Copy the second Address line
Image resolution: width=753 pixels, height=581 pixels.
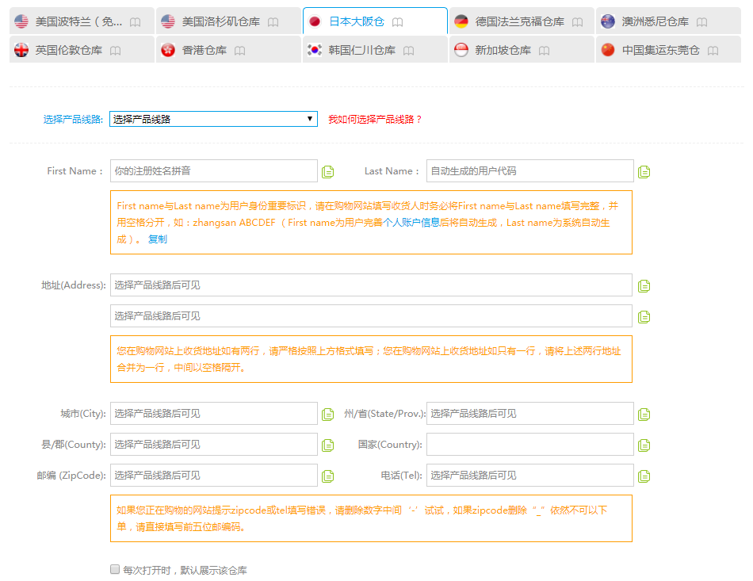(x=644, y=317)
